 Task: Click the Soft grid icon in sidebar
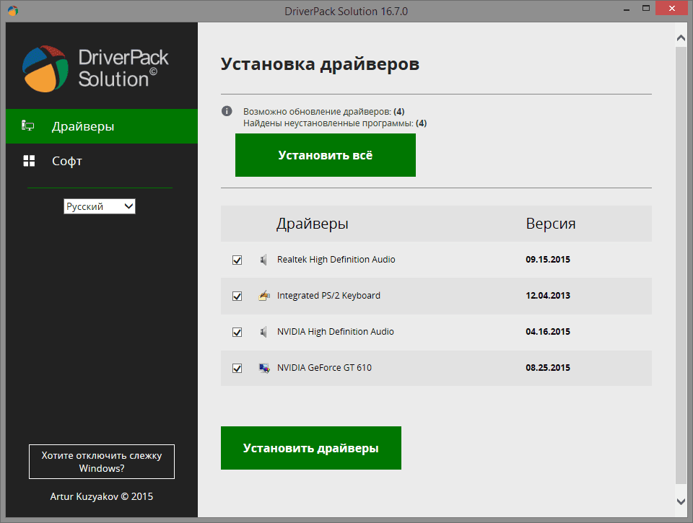tap(29, 161)
